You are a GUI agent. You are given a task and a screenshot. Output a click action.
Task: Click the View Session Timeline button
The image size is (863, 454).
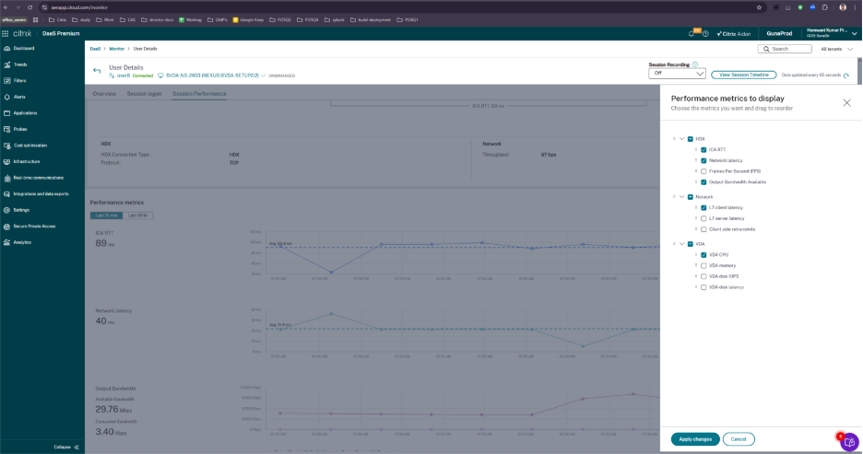[x=743, y=75]
